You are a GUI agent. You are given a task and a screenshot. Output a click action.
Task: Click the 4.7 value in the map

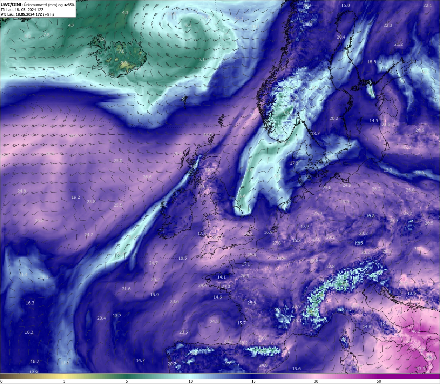[71, 25]
